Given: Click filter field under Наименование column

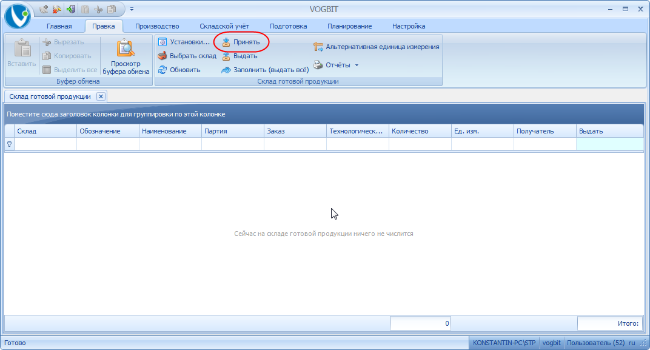Looking at the screenshot, I should click(170, 144).
